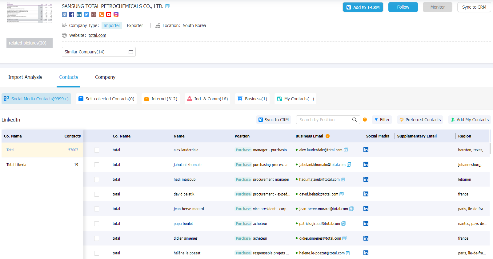Screen dimensions: 493x259
Task: Open the Filter options
Action: click(x=382, y=120)
